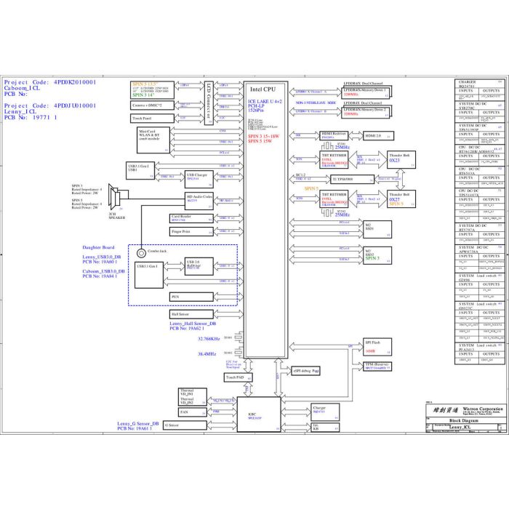Screen dimensions: 509x509
Task: Click the HDMI Redriver block
Action: tap(334, 136)
